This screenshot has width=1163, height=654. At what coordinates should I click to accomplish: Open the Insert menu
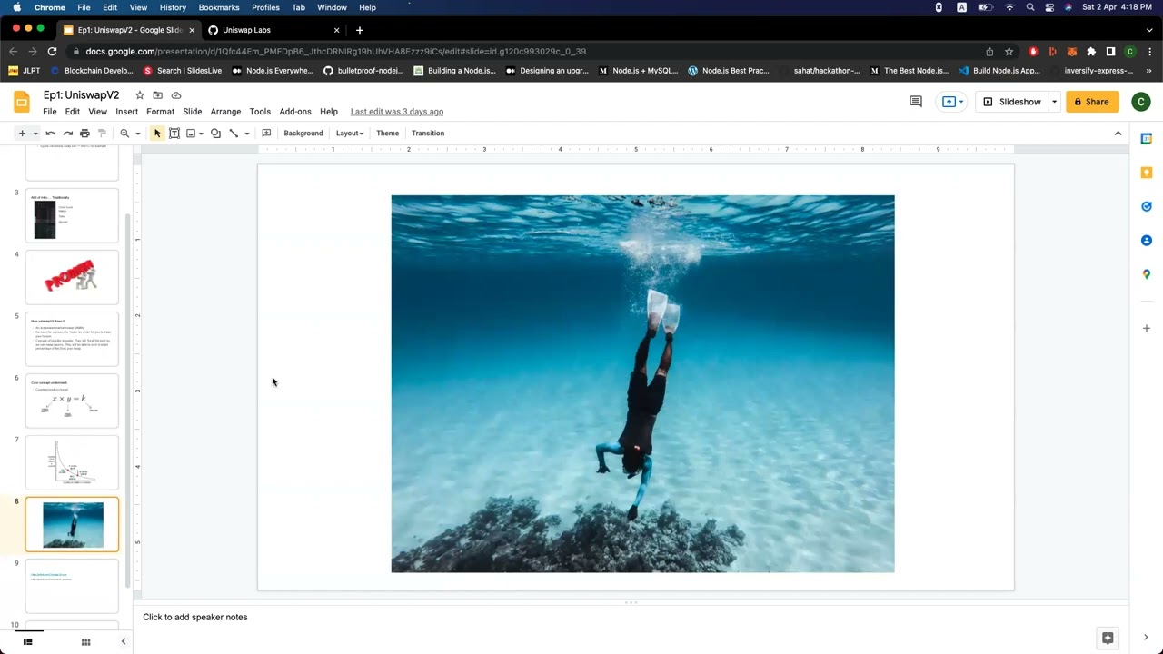click(x=126, y=112)
